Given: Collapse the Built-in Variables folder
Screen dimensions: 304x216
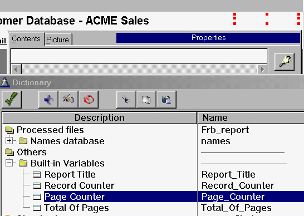Looking at the screenshot, I should tap(9, 163).
